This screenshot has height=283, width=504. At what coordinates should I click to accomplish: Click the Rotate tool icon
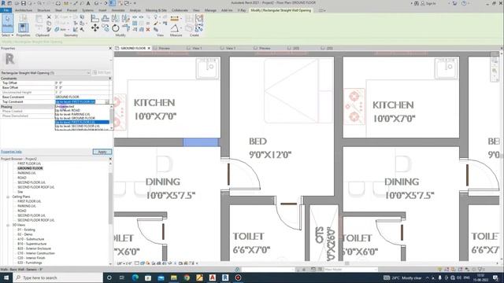(116, 28)
